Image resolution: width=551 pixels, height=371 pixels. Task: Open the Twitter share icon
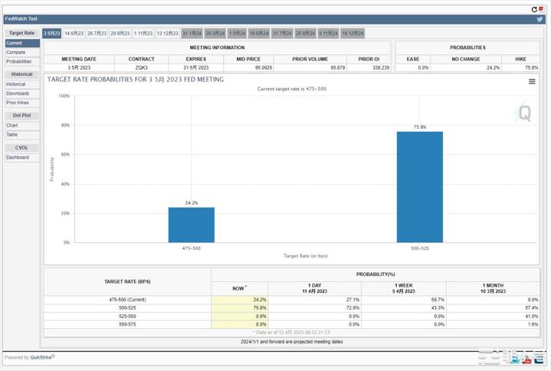coord(540,19)
